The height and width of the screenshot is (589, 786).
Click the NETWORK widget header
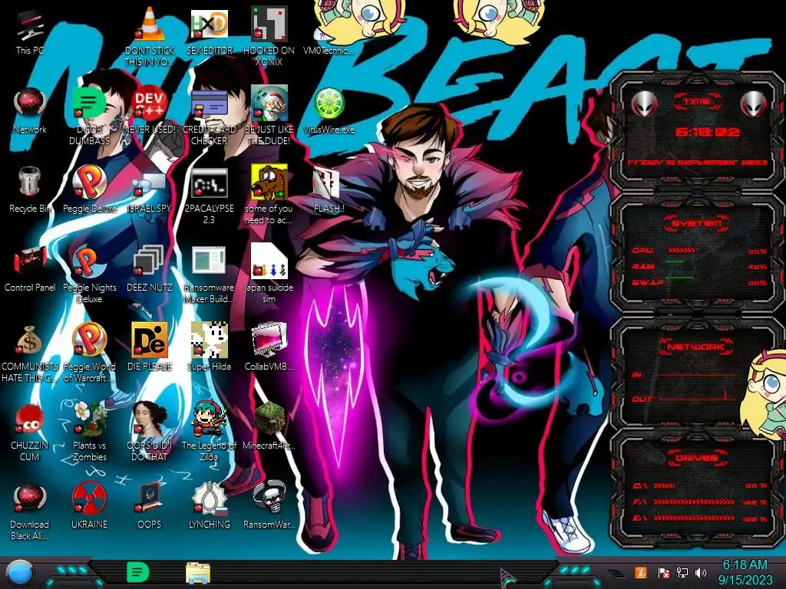pyautogui.click(x=697, y=347)
